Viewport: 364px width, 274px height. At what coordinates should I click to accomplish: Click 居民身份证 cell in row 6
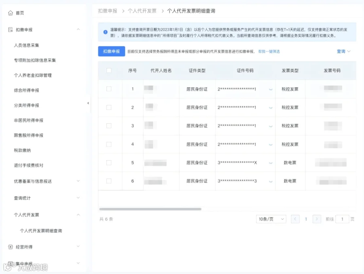coord(197,181)
